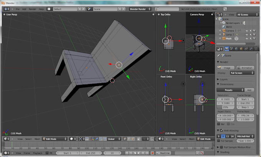The width and height of the screenshot is (261, 157).
Task: Switch to face select mode icon
Action: click(133, 139)
